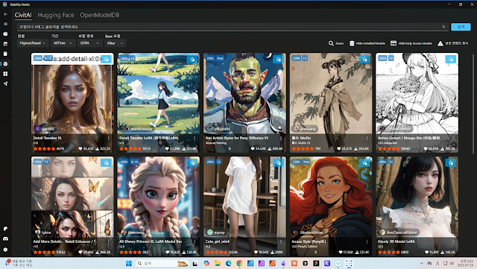Image resolution: width=477 pixels, height=269 pixels.
Task: Click download icon on Hipoly 3D Model card
Action: tap(450, 162)
